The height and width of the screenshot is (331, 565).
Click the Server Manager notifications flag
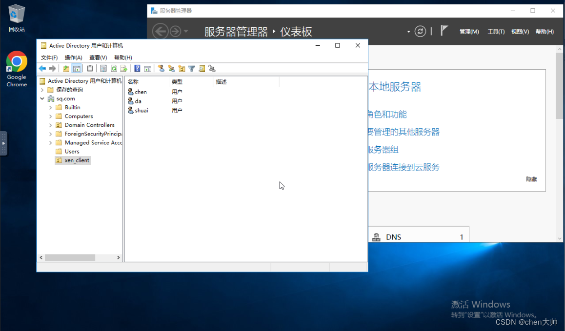coord(444,31)
